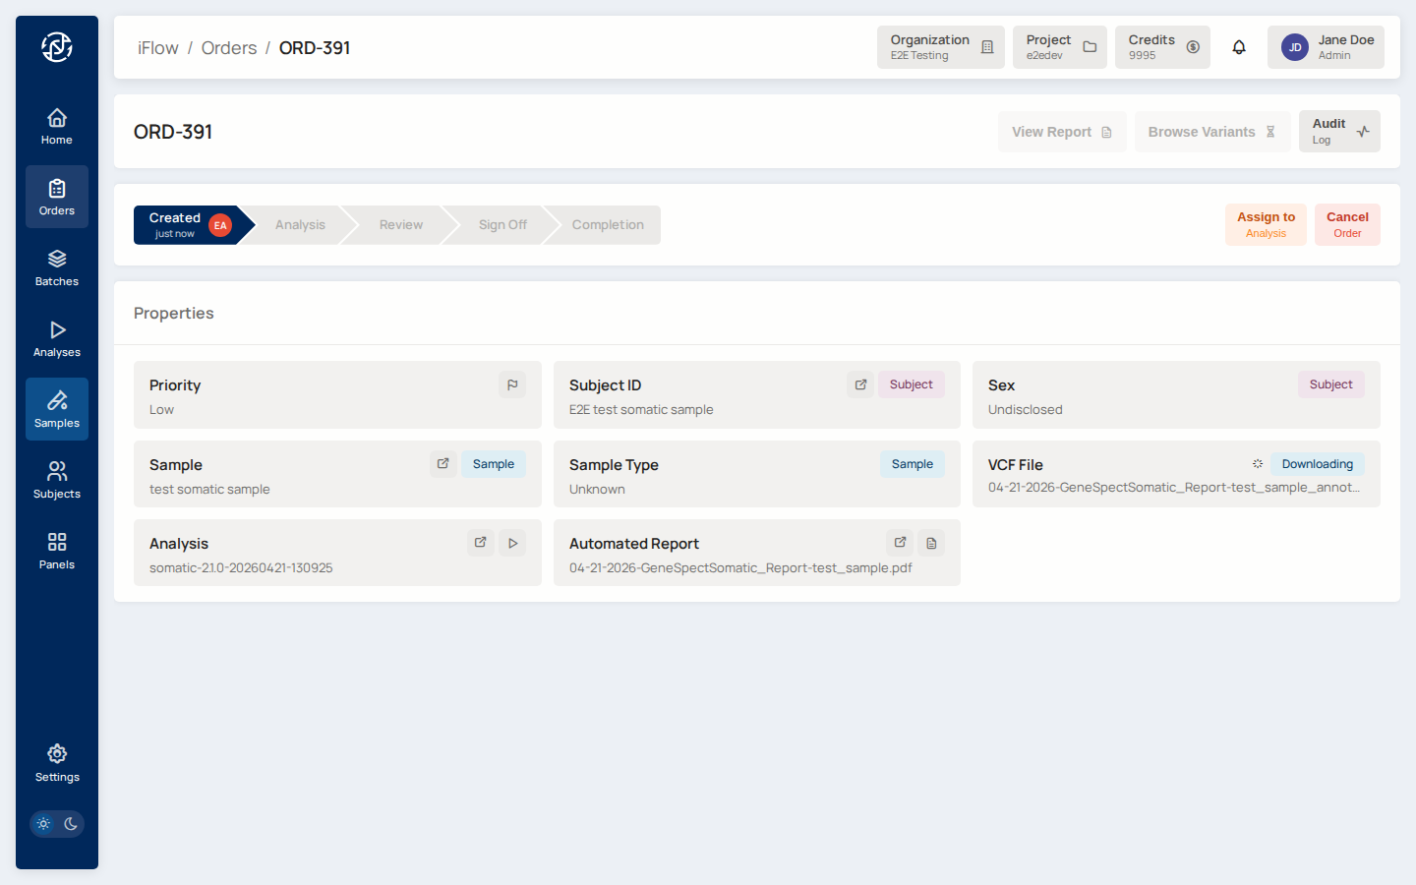Click 'Undisclosed' sex value
Viewport: 1416px width, 885px height.
[1026, 410]
